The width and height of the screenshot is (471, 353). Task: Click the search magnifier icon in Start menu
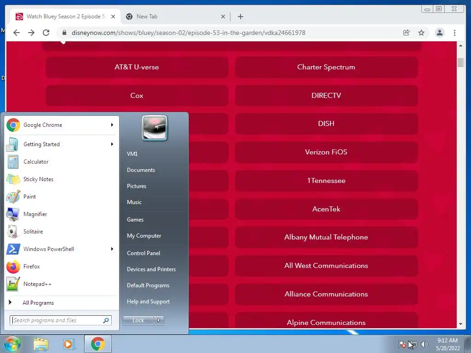coord(106,320)
